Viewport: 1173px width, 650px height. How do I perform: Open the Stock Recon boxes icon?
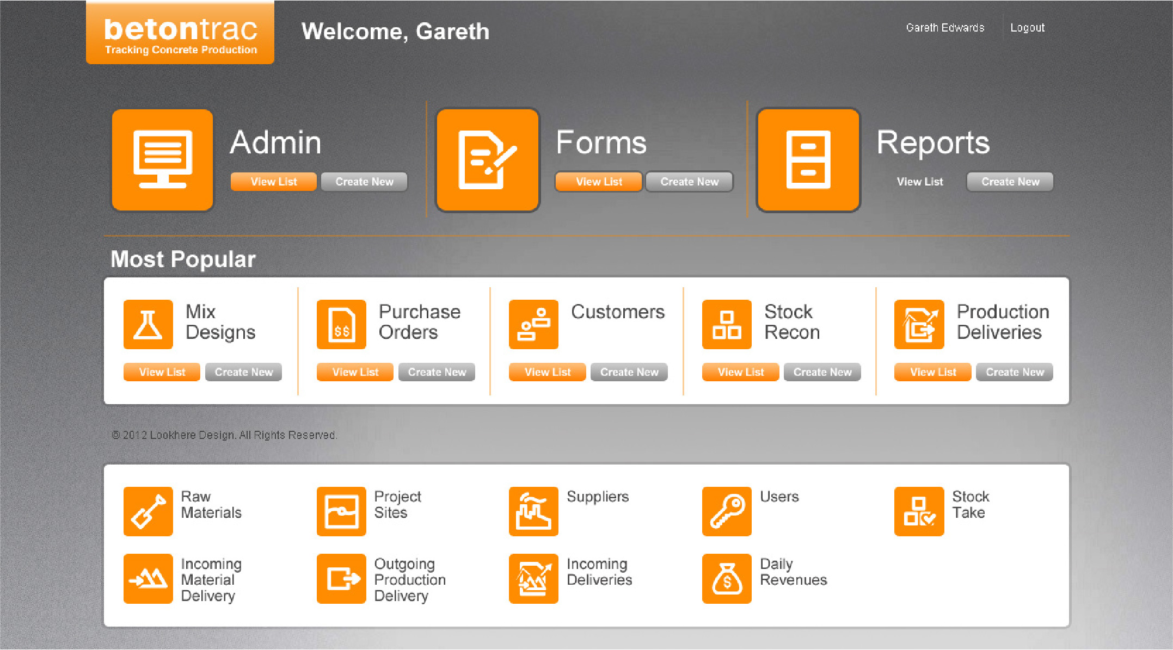[727, 324]
